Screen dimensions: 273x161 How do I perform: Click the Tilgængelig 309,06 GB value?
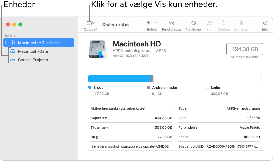point(164,127)
